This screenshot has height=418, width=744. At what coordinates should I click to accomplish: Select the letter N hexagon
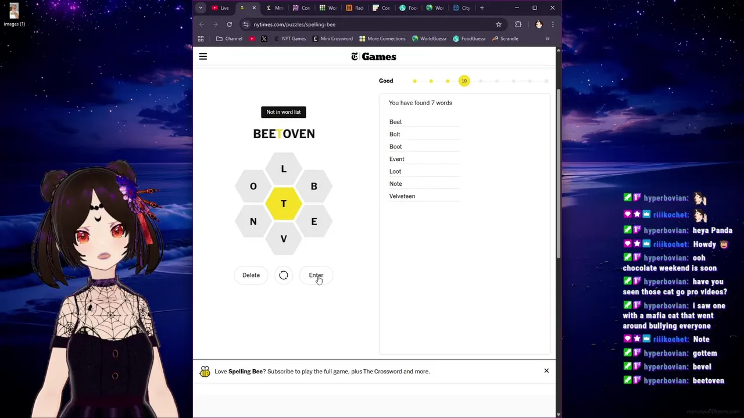[253, 221]
